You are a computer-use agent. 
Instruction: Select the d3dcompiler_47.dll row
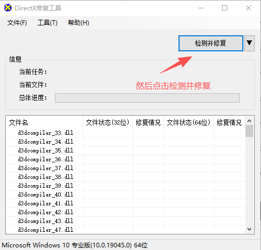126,230
